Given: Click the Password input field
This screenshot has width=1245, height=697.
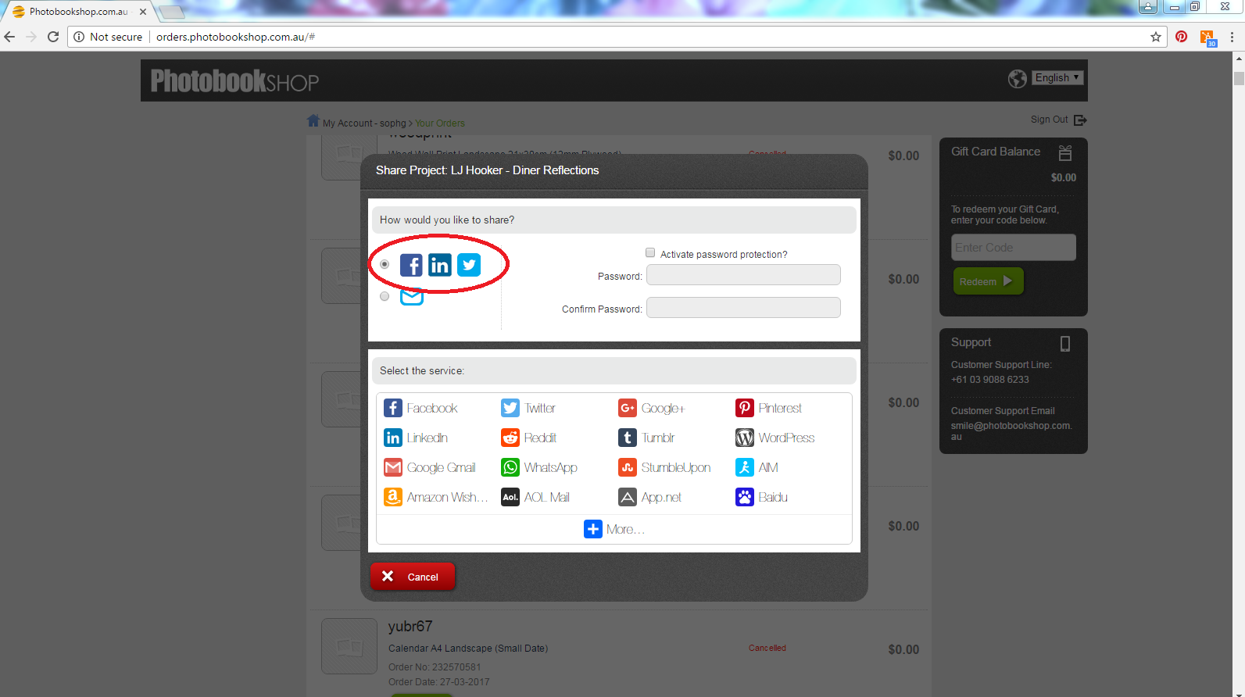Looking at the screenshot, I should click(x=743, y=275).
